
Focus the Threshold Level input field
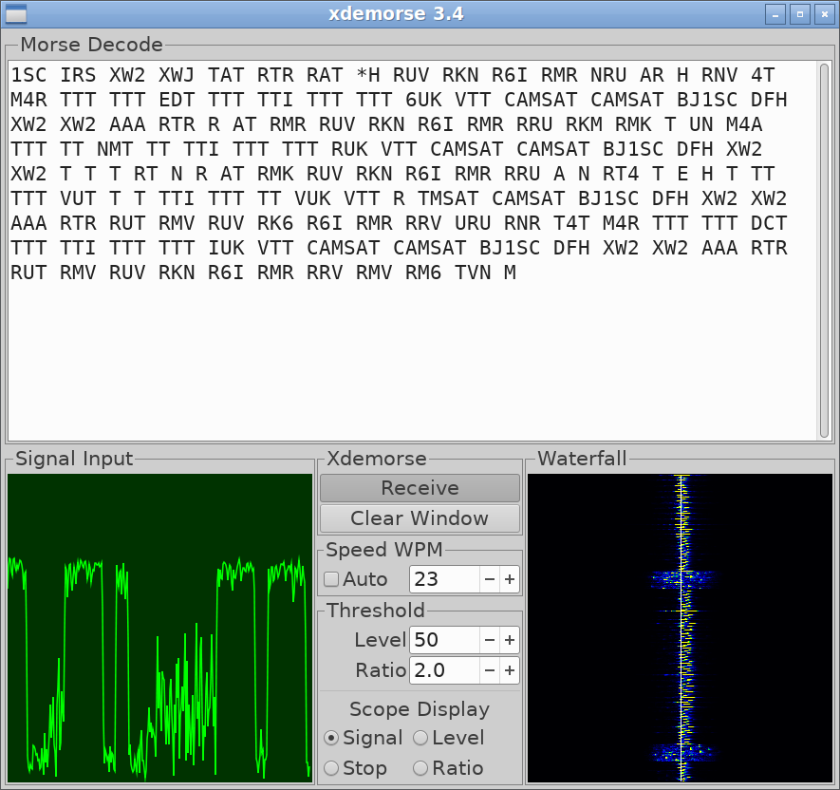pyautogui.click(x=444, y=640)
